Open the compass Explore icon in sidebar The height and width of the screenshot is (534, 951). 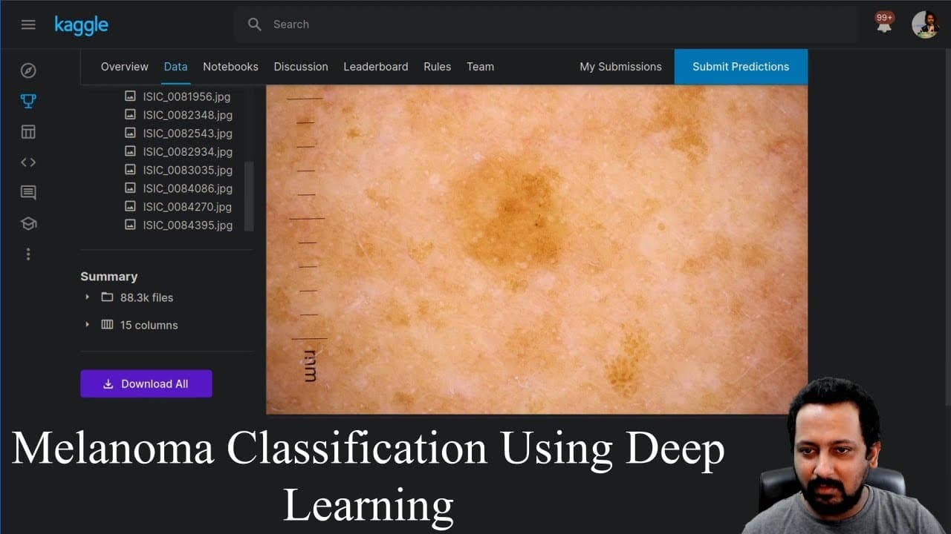point(28,70)
